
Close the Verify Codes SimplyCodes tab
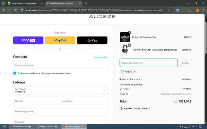pyautogui.click(x=41, y=4)
